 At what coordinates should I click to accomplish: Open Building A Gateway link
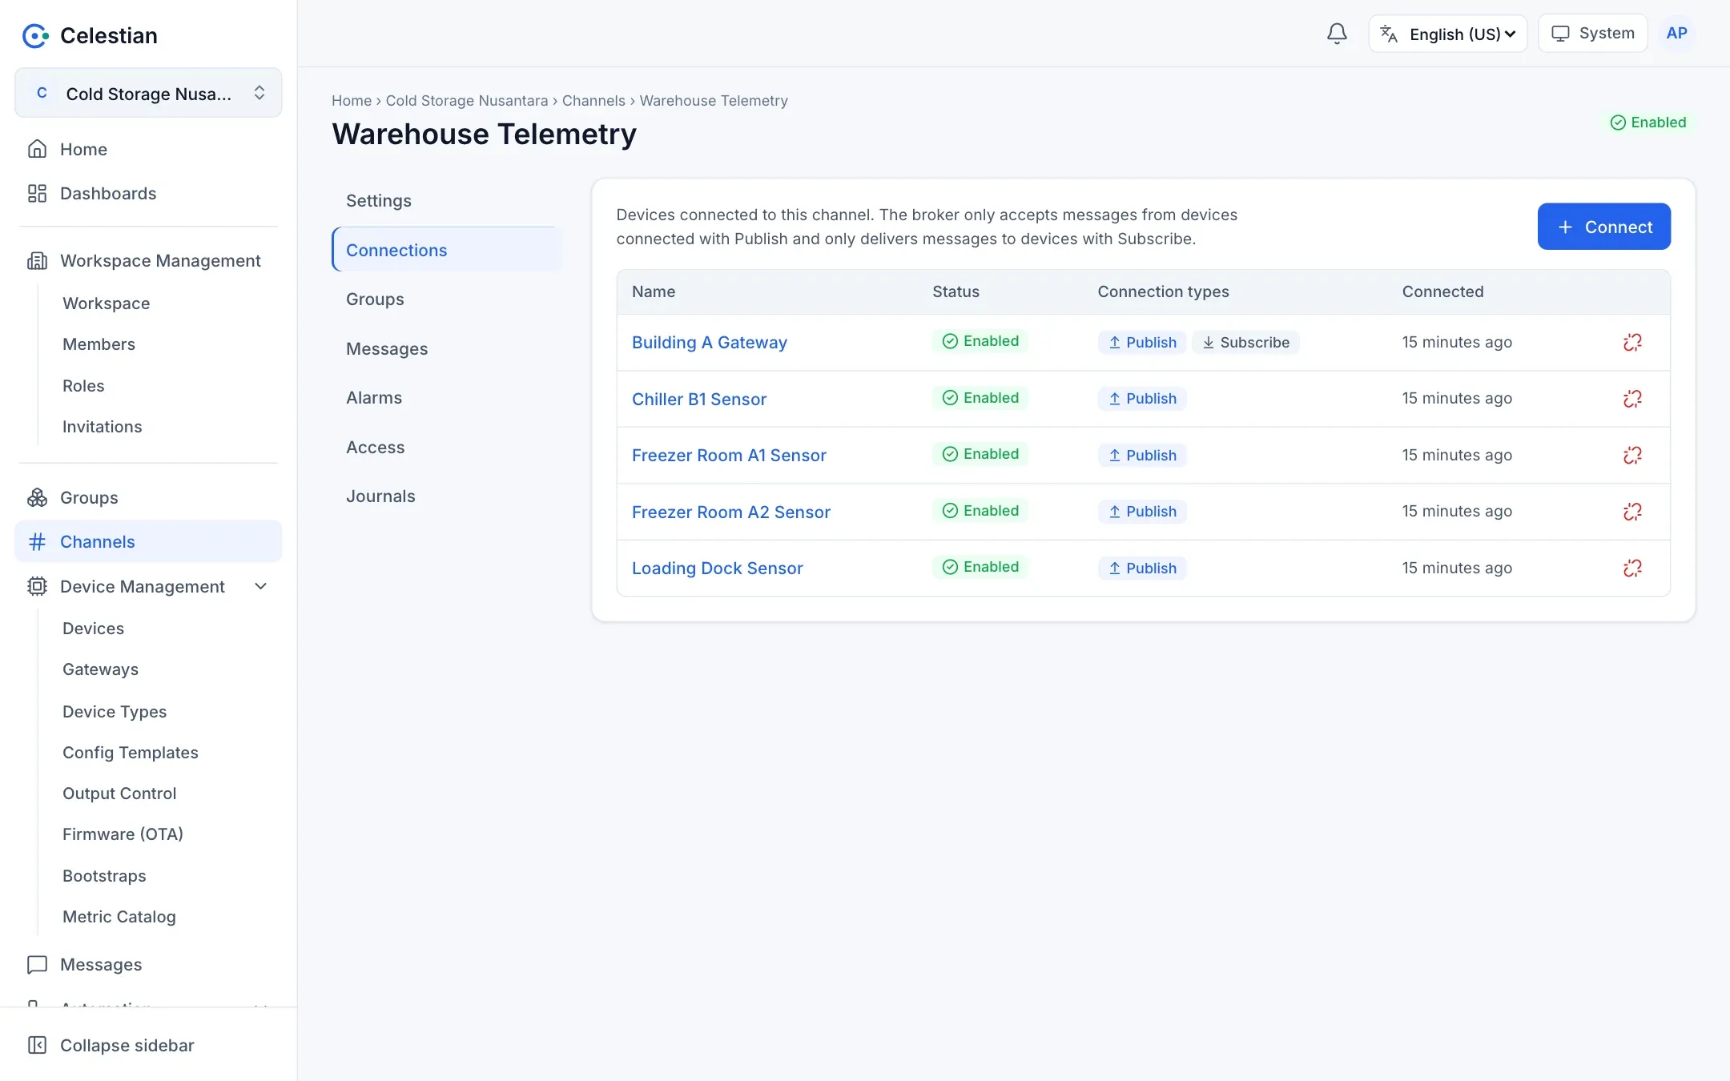709,343
